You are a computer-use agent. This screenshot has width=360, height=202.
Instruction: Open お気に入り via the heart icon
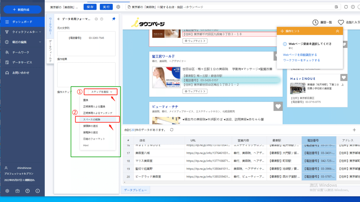pyautogui.click(x=341, y=22)
